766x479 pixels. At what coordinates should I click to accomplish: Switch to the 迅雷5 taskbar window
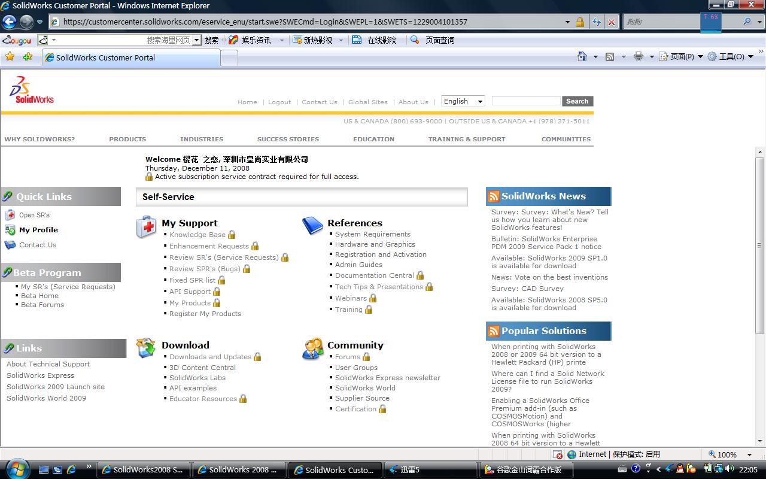tap(430, 470)
